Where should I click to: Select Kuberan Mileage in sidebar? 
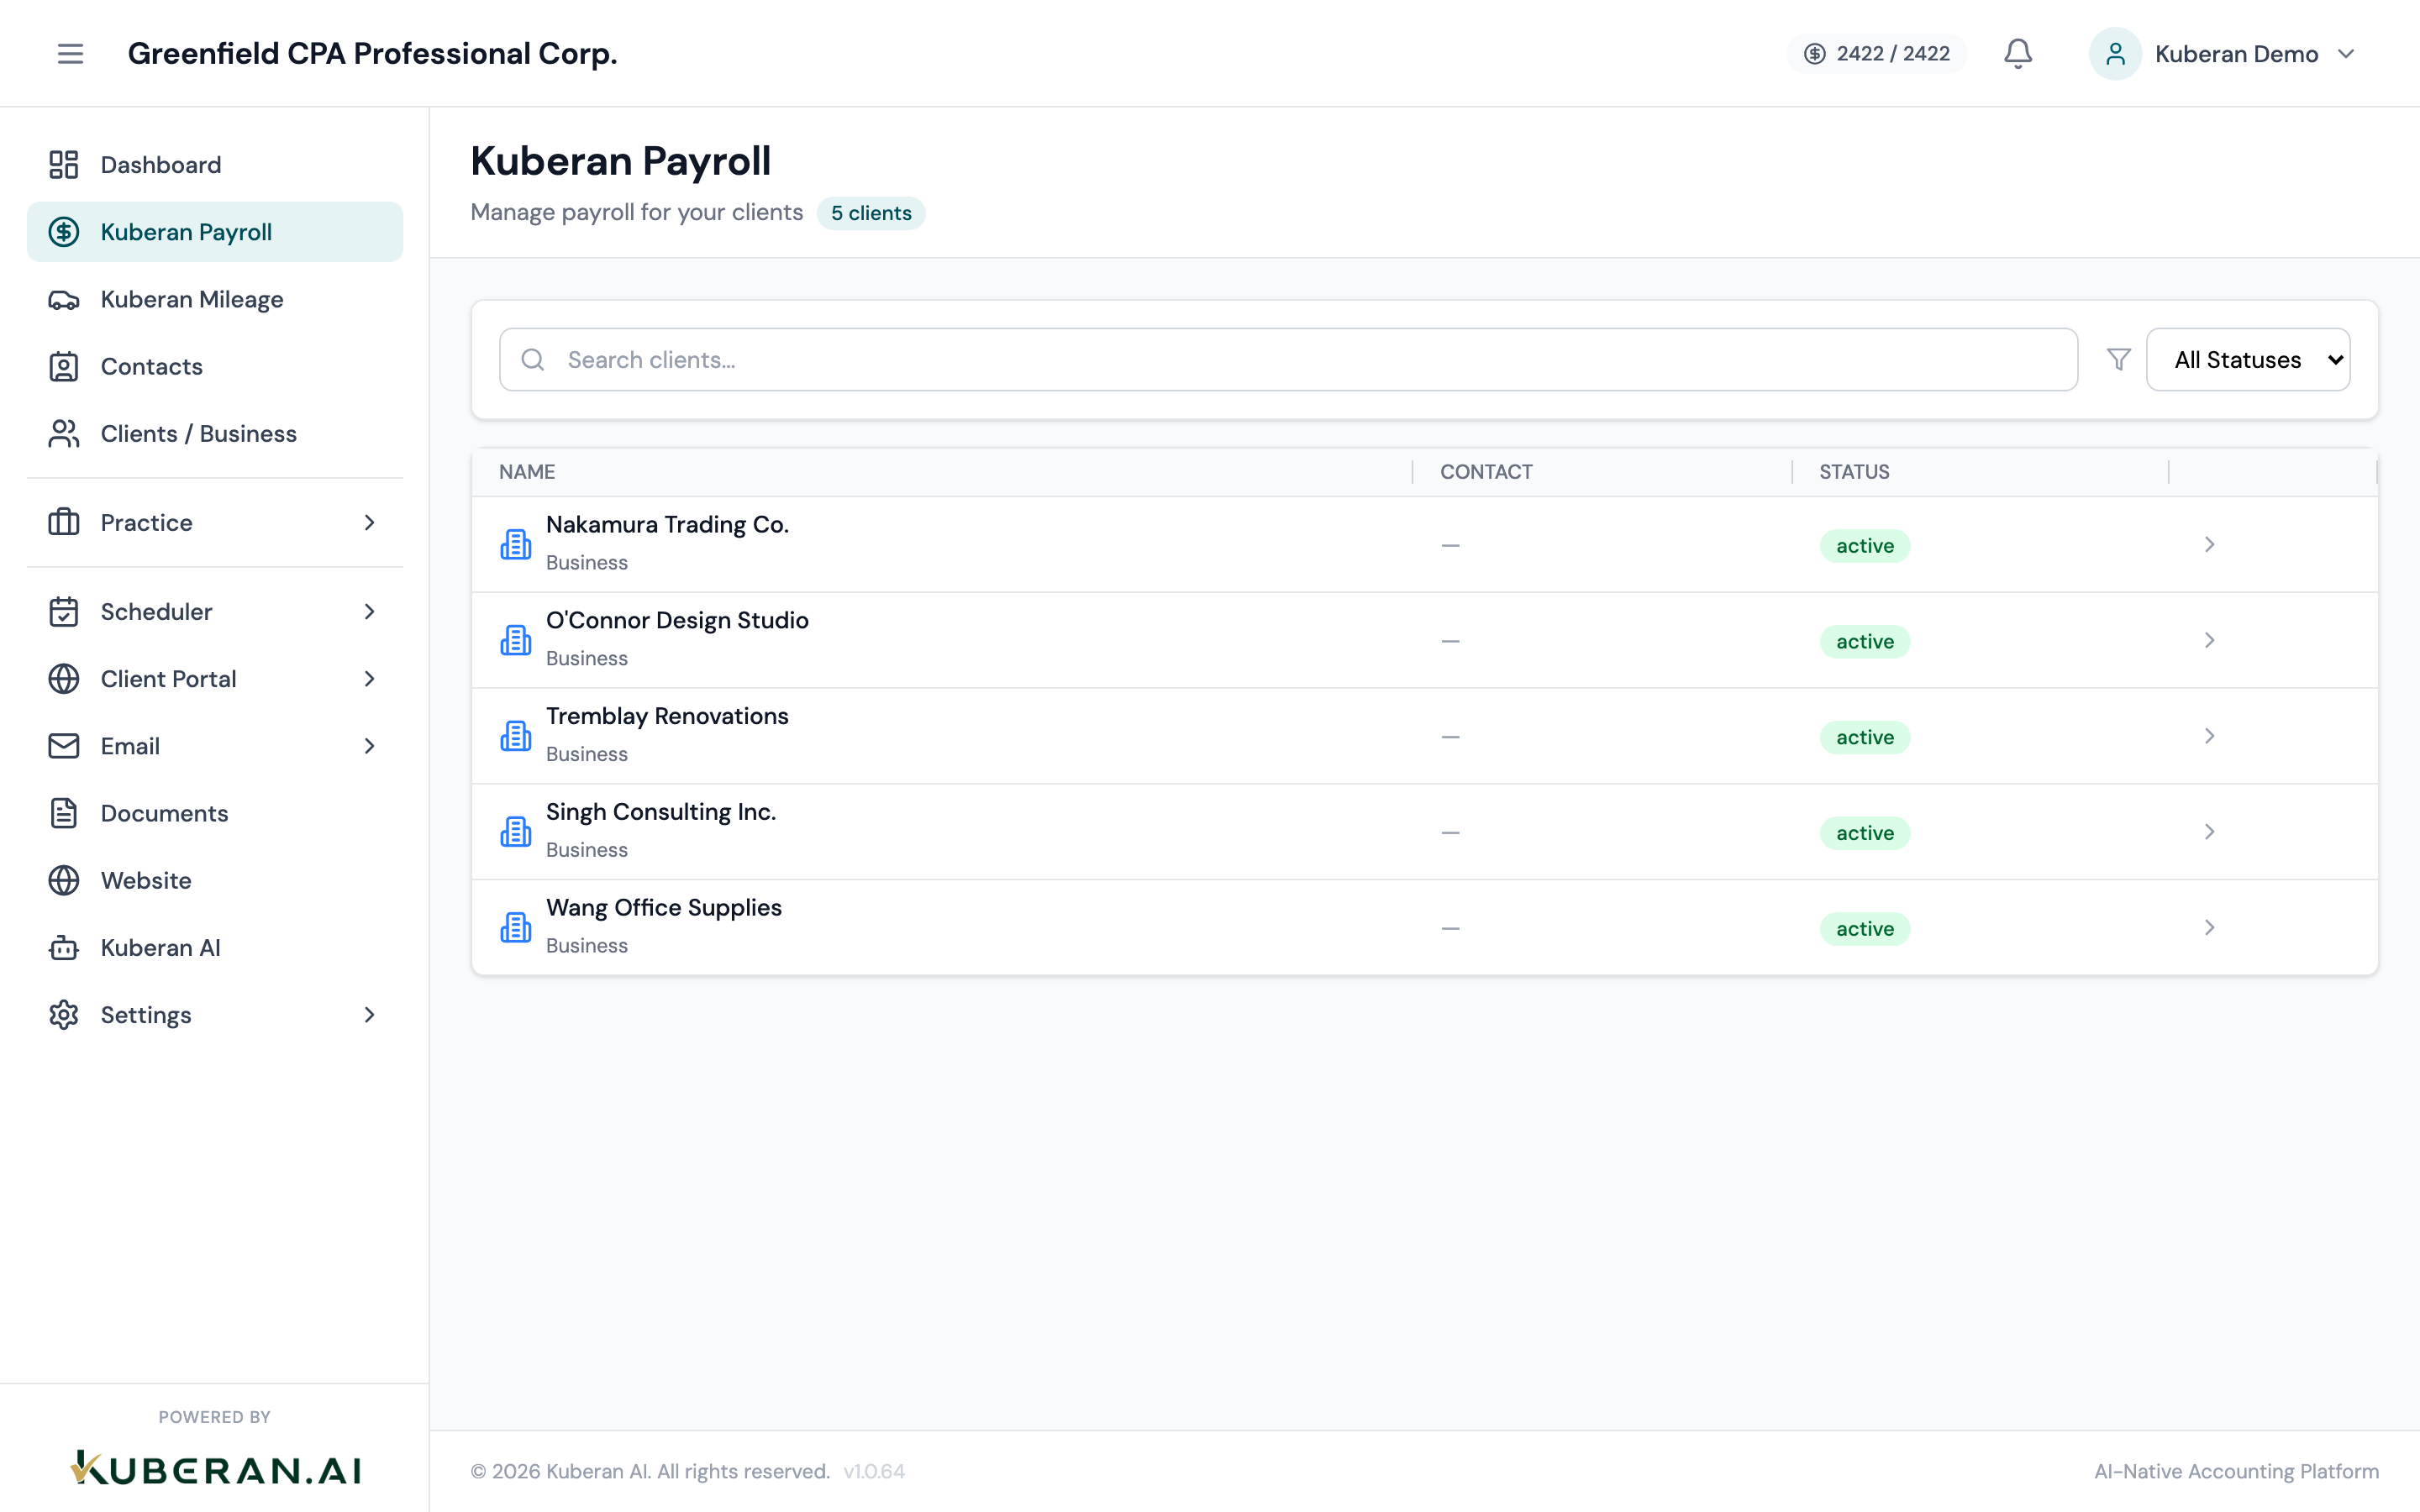tap(215, 299)
